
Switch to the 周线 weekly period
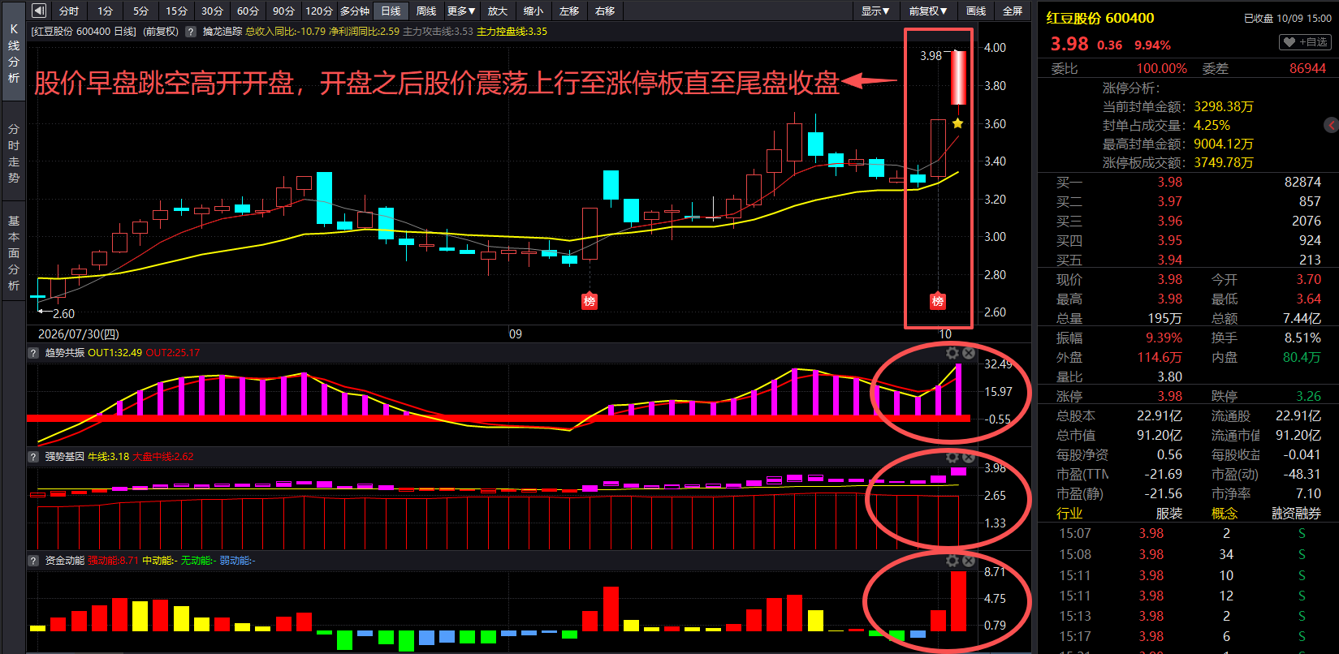point(426,11)
